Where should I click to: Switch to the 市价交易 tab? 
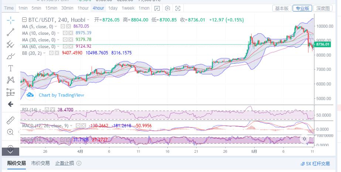click(40, 163)
